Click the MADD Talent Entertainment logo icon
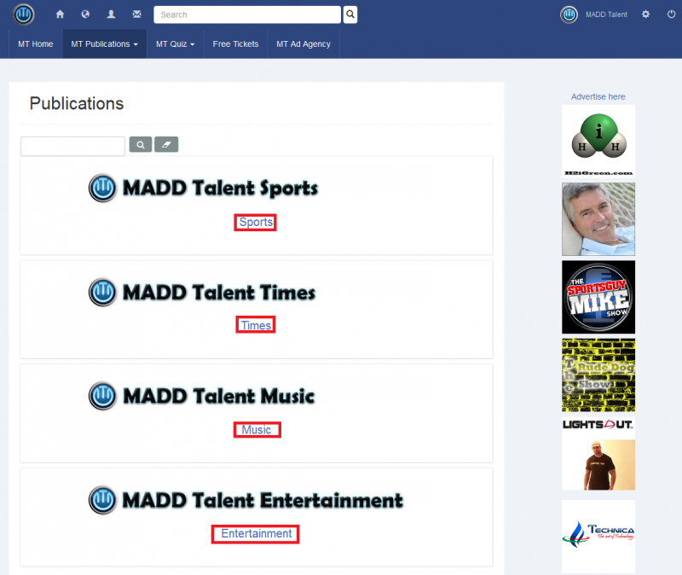The image size is (682, 575). [x=102, y=500]
